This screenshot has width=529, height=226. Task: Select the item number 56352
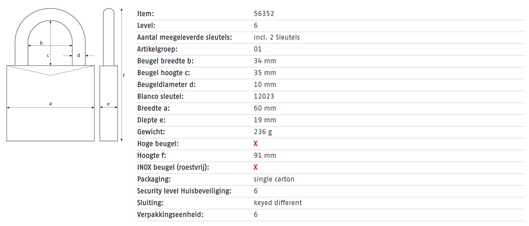click(264, 14)
